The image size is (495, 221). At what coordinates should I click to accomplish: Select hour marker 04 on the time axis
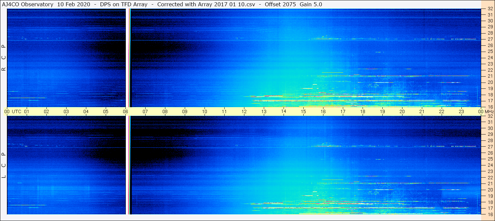point(86,111)
